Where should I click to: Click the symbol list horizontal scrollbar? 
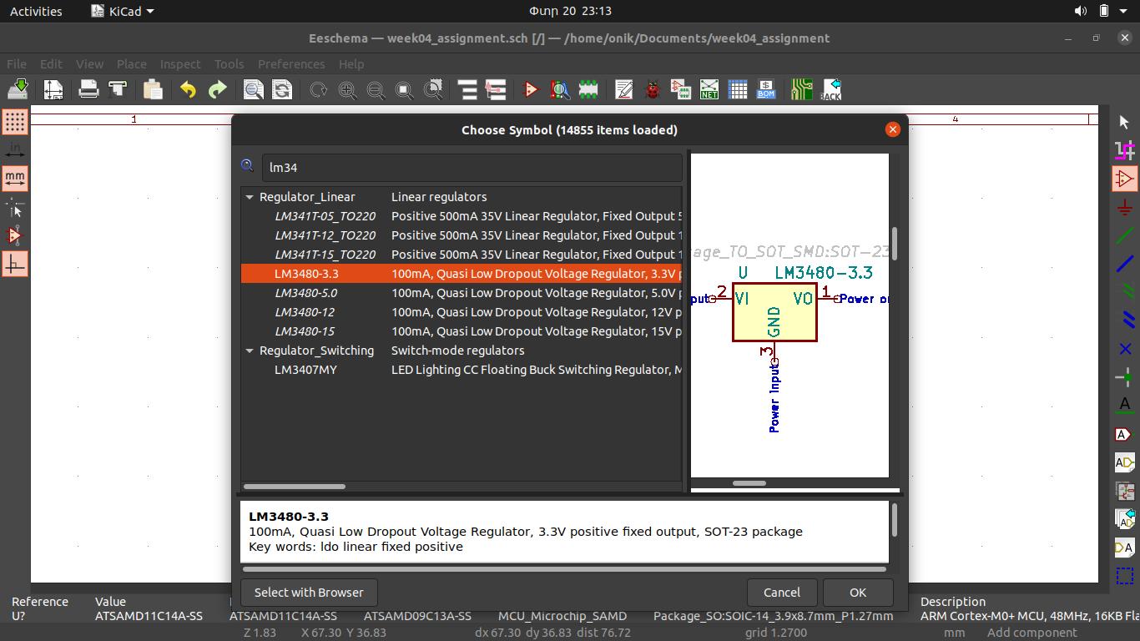[x=294, y=487]
